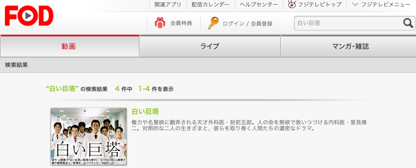Open the 白い巨塔 drama thumbnail
The height and width of the screenshot is (168, 416).
[89, 136]
